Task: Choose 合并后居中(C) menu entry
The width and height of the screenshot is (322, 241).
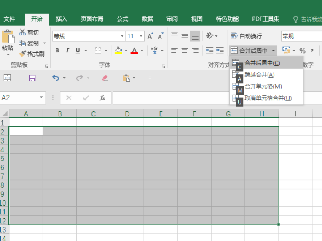Action: point(266,63)
